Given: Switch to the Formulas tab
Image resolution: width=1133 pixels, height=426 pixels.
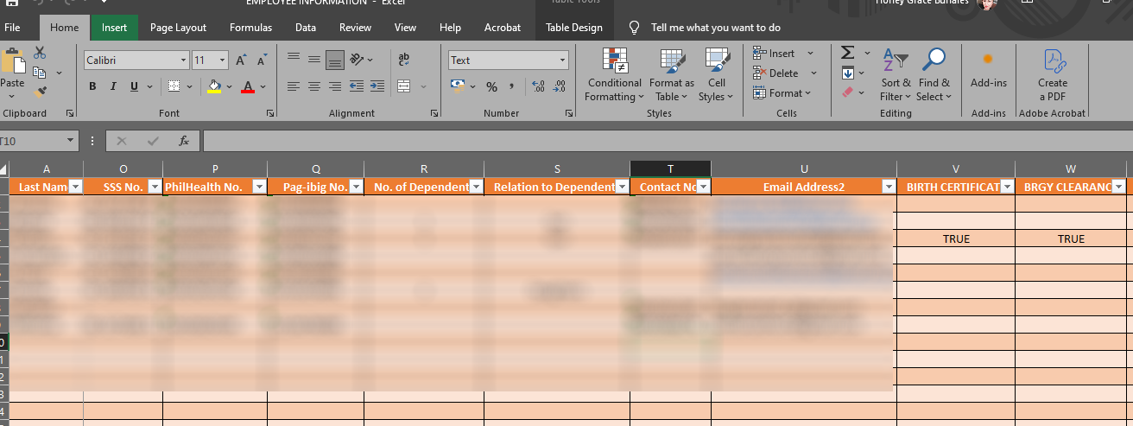Looking at the screenshot, I should pos(250,28).
